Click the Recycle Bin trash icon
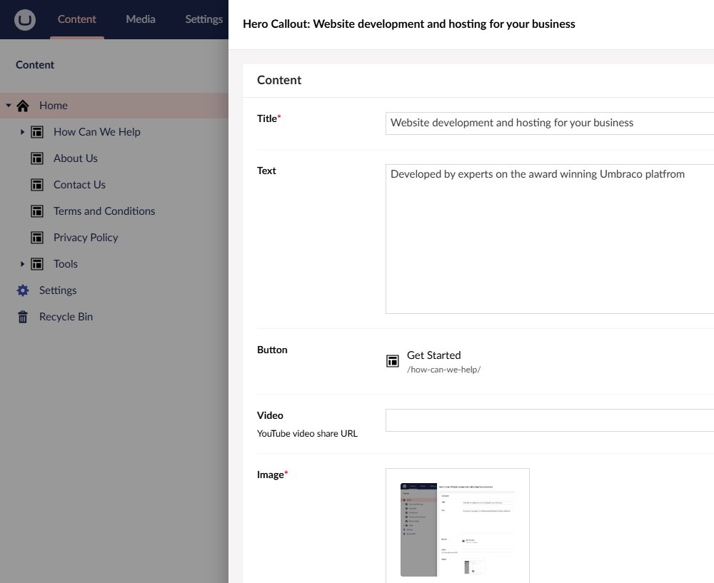The height and width of the screenshot is (583, 714). pos(23,317)
